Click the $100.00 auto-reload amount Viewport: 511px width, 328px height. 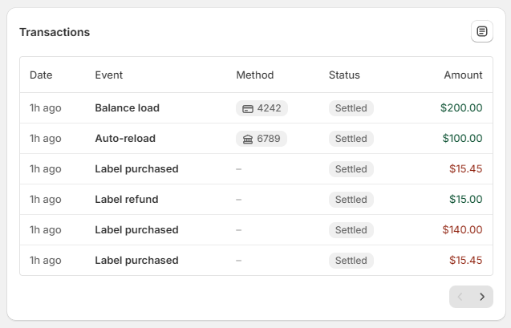pyautogui.click(x=462, y=139)
